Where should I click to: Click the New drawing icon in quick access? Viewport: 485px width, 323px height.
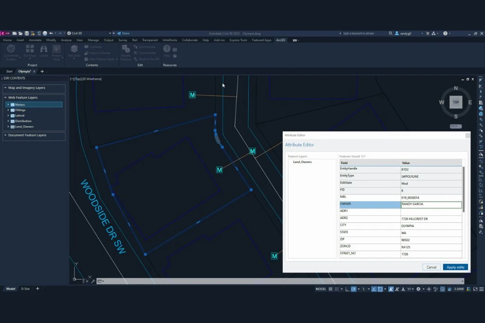pos(14,34)
